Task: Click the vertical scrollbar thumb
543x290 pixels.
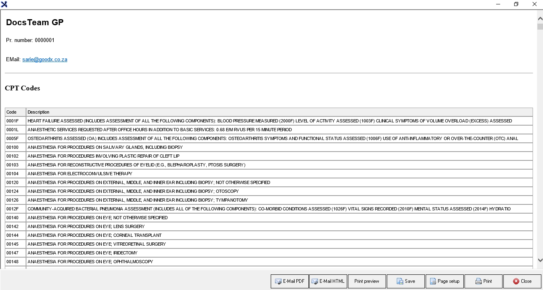Action: 540,26
